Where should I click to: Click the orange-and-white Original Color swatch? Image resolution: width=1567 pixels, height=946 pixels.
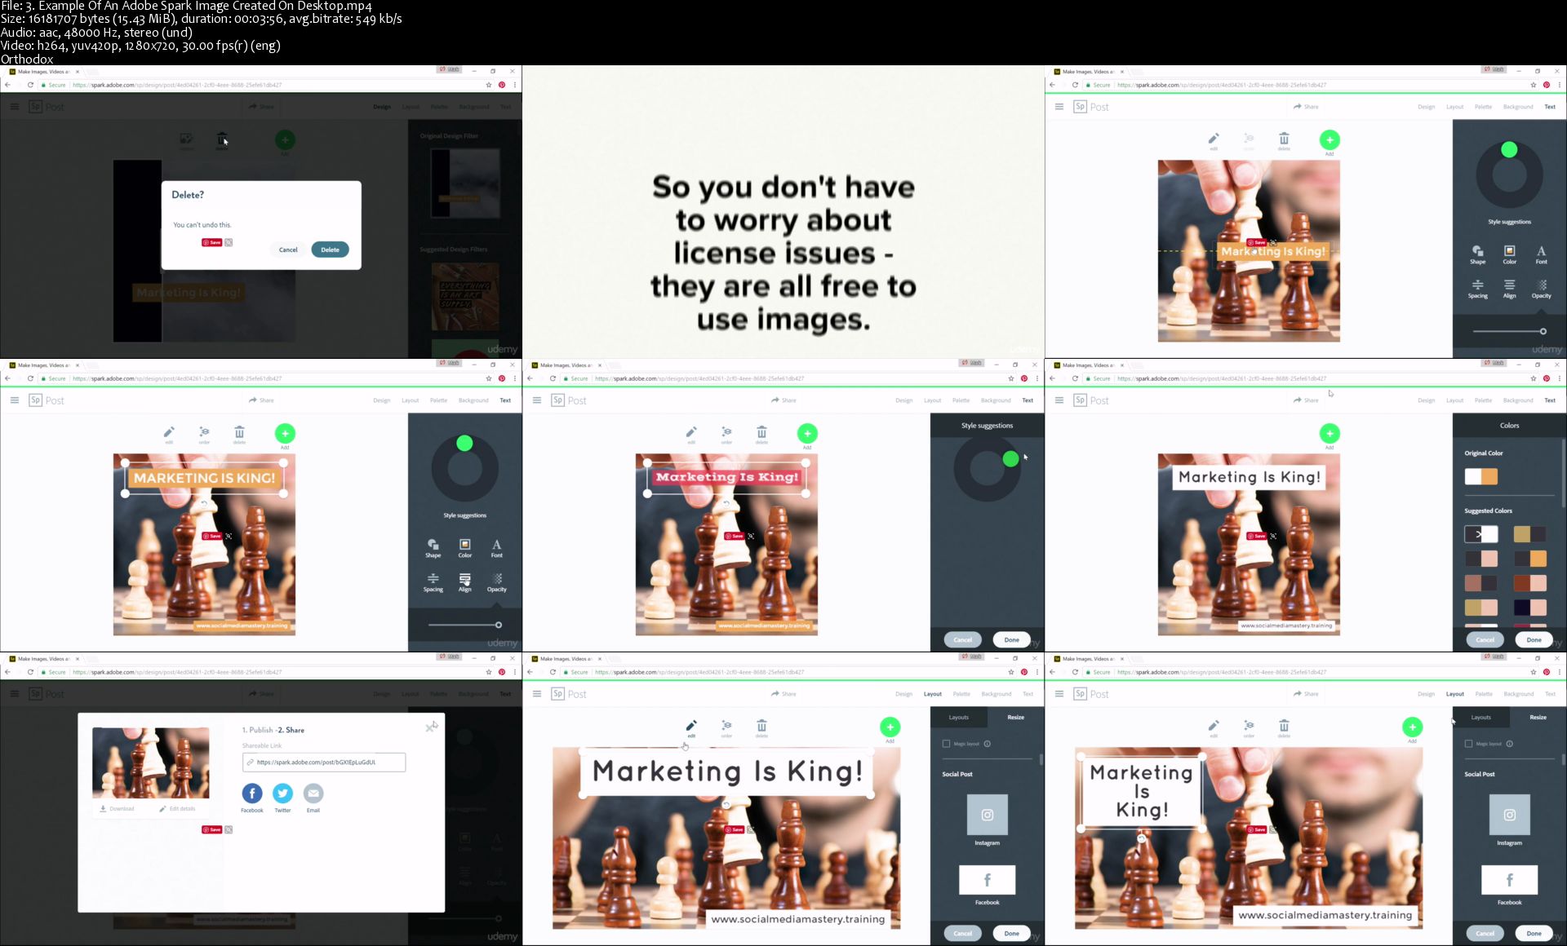click(1480, 476)
